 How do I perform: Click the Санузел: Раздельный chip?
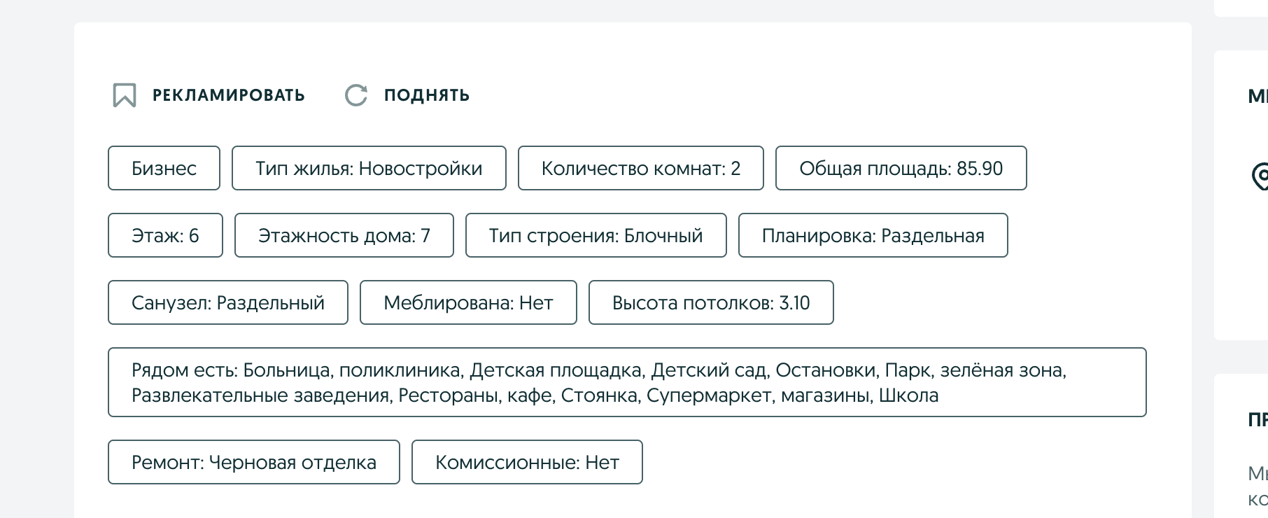coord(227,302)
